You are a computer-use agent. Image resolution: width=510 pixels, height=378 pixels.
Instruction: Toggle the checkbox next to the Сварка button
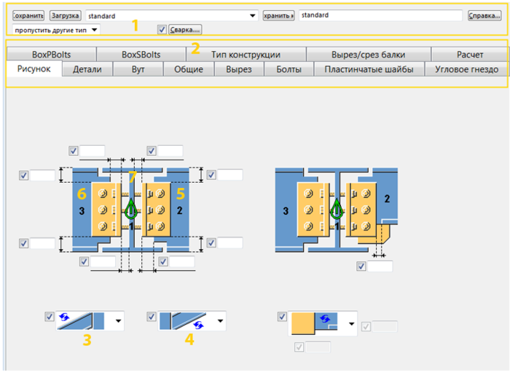(162, 30)
